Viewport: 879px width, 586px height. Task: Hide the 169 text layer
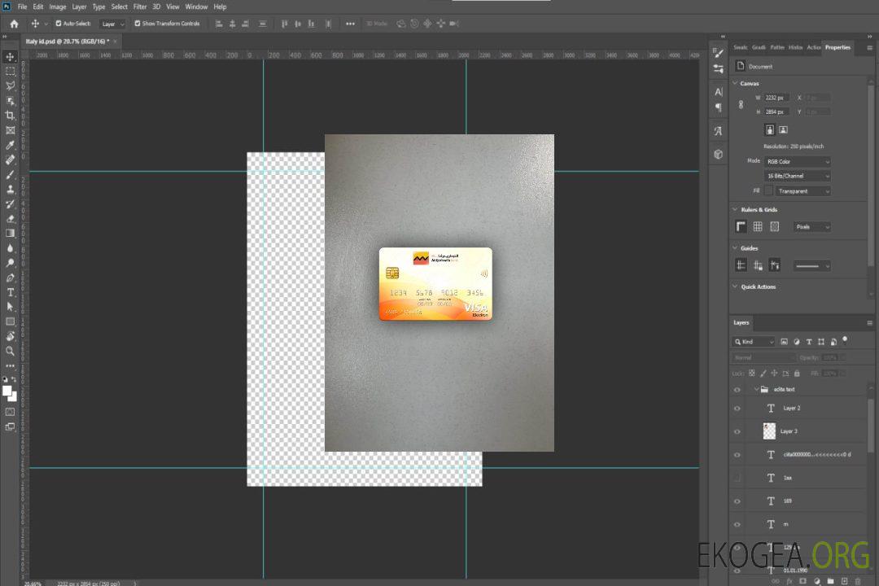coord(737,502)
